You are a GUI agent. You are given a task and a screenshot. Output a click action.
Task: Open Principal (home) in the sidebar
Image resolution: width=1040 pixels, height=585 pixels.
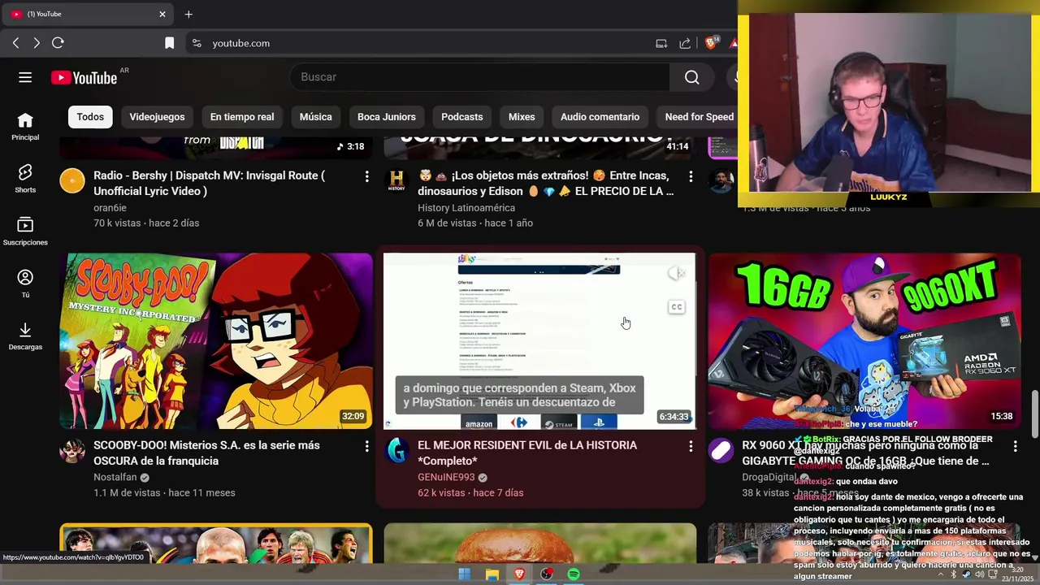coord(25,127)
